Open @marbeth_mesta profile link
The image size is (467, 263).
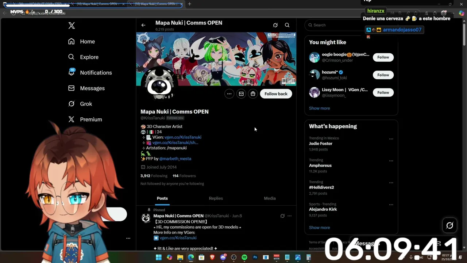[175, 159]
